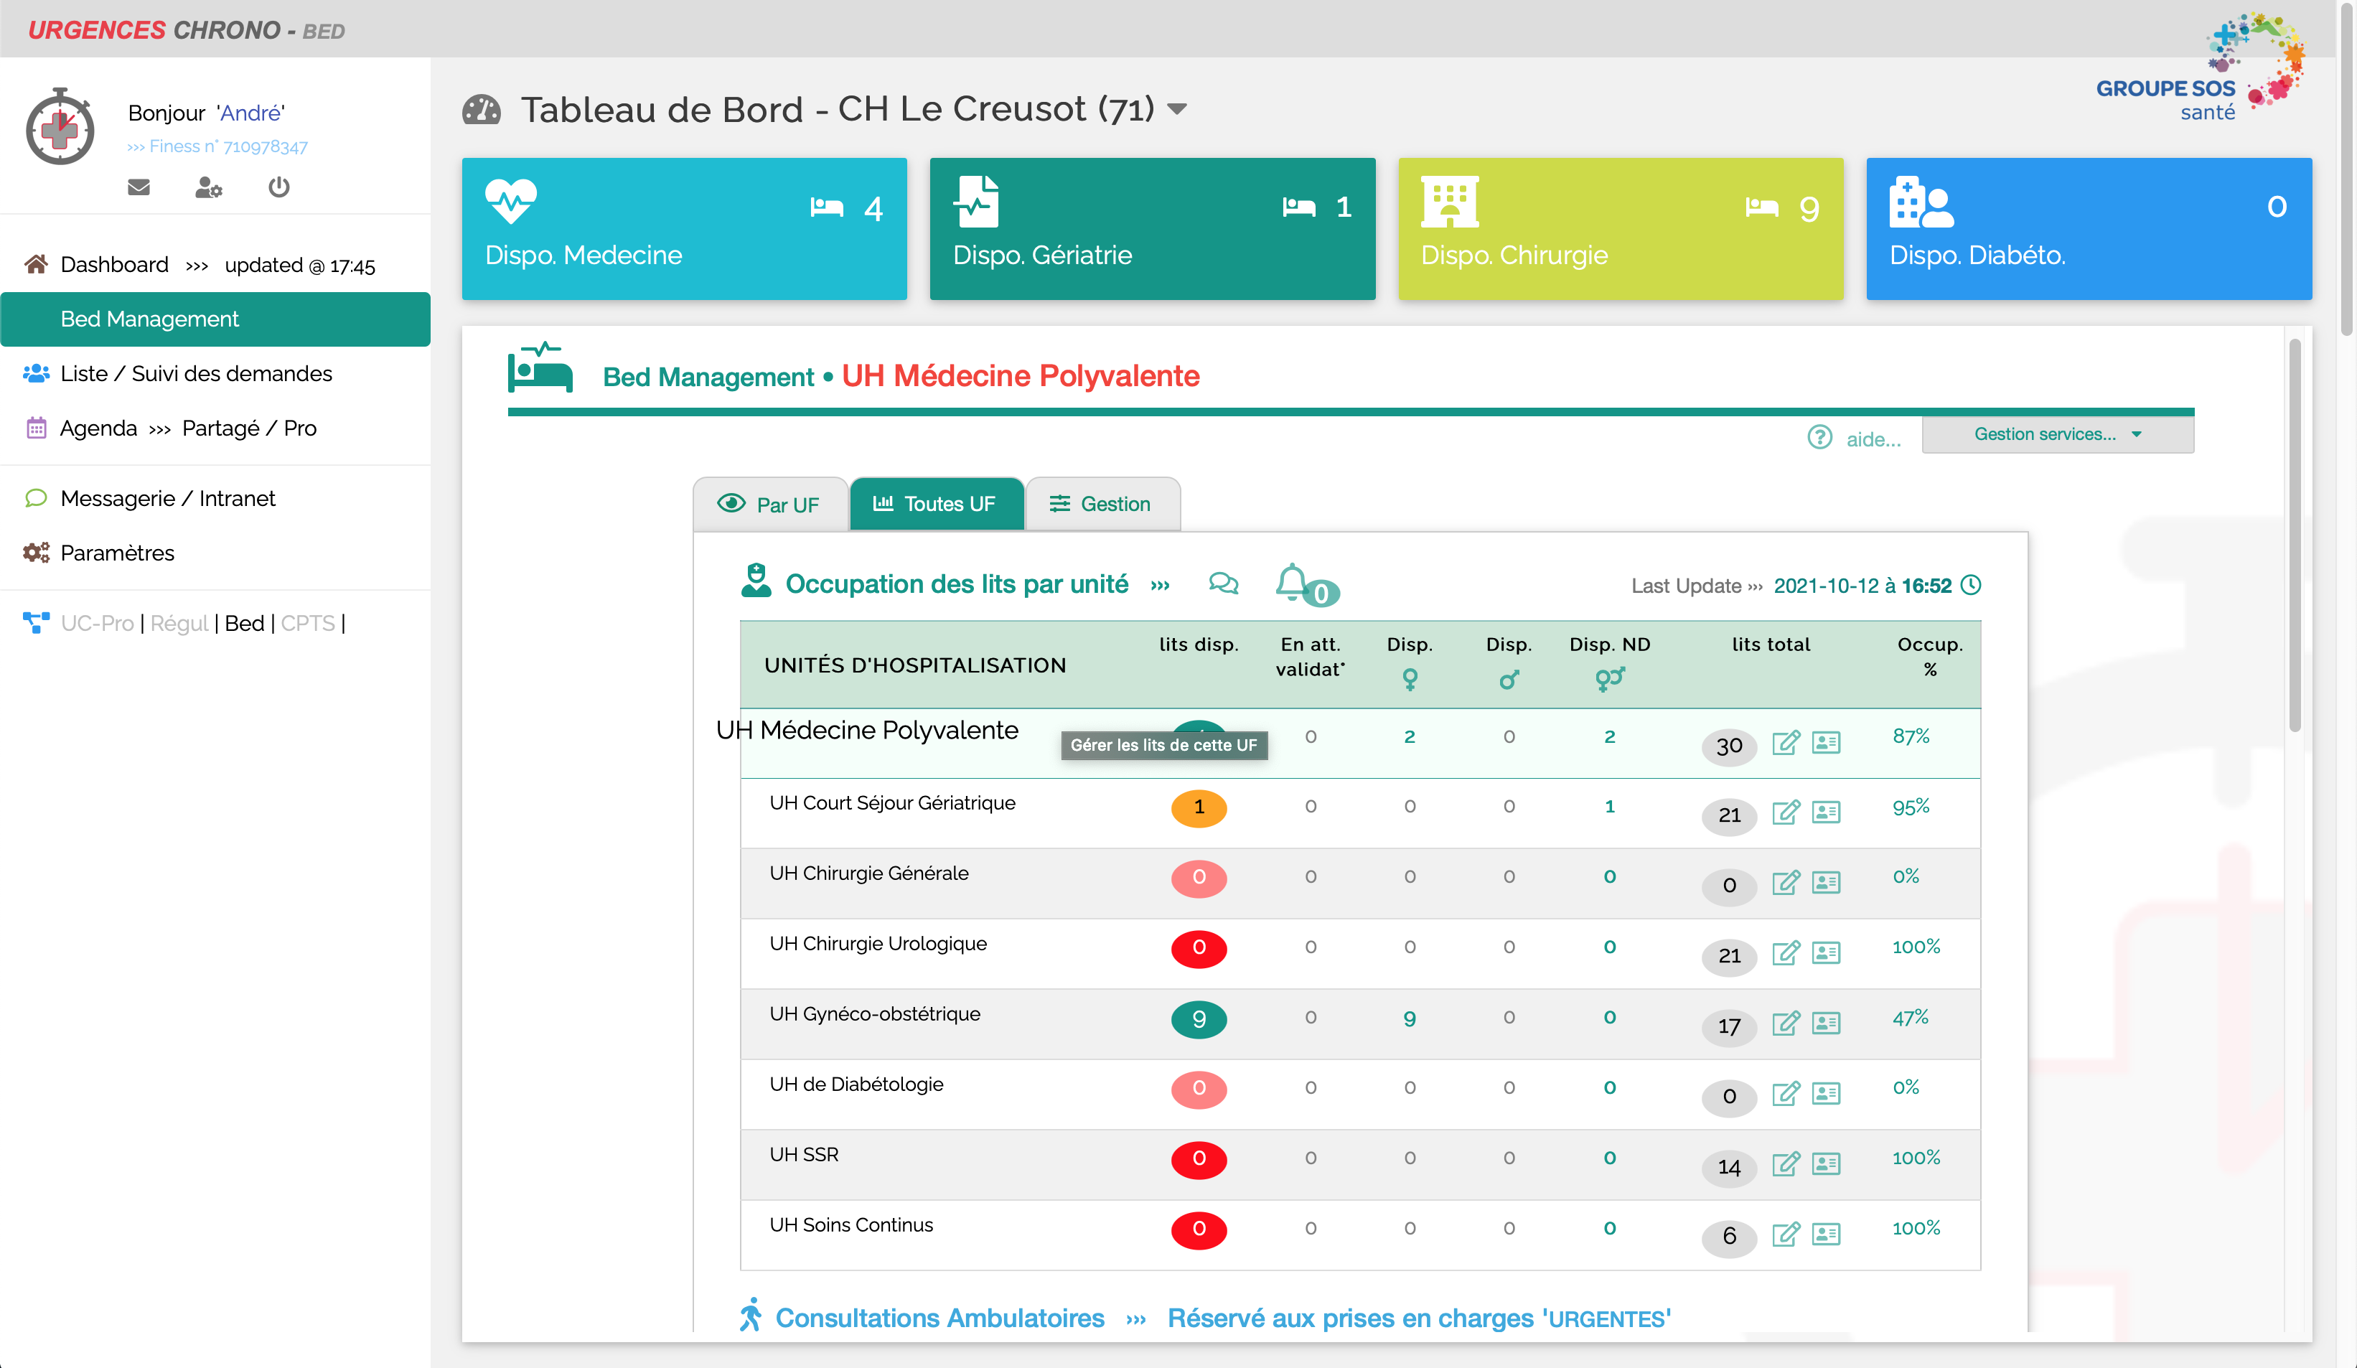
Task: Open patient card for UH Médecine Polyvalente
Action: [x=1826, y=742]
